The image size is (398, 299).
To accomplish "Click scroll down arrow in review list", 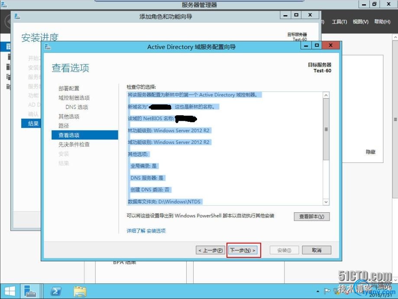I will click(x=326, y=202).
